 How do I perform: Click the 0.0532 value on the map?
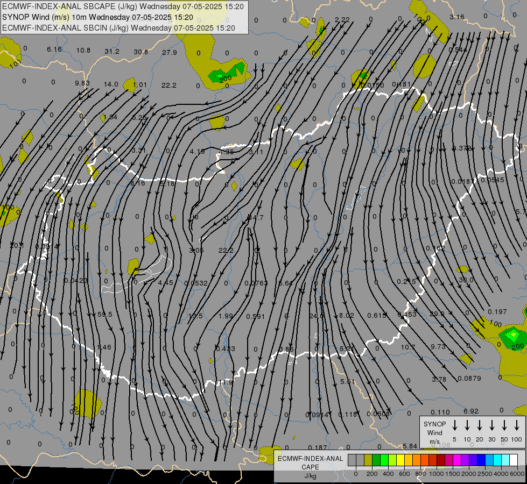click(x=196, y=283)
